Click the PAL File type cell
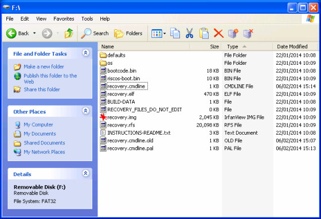The width and height of the screenshot is (321, 219). click(x=233, y=148)
